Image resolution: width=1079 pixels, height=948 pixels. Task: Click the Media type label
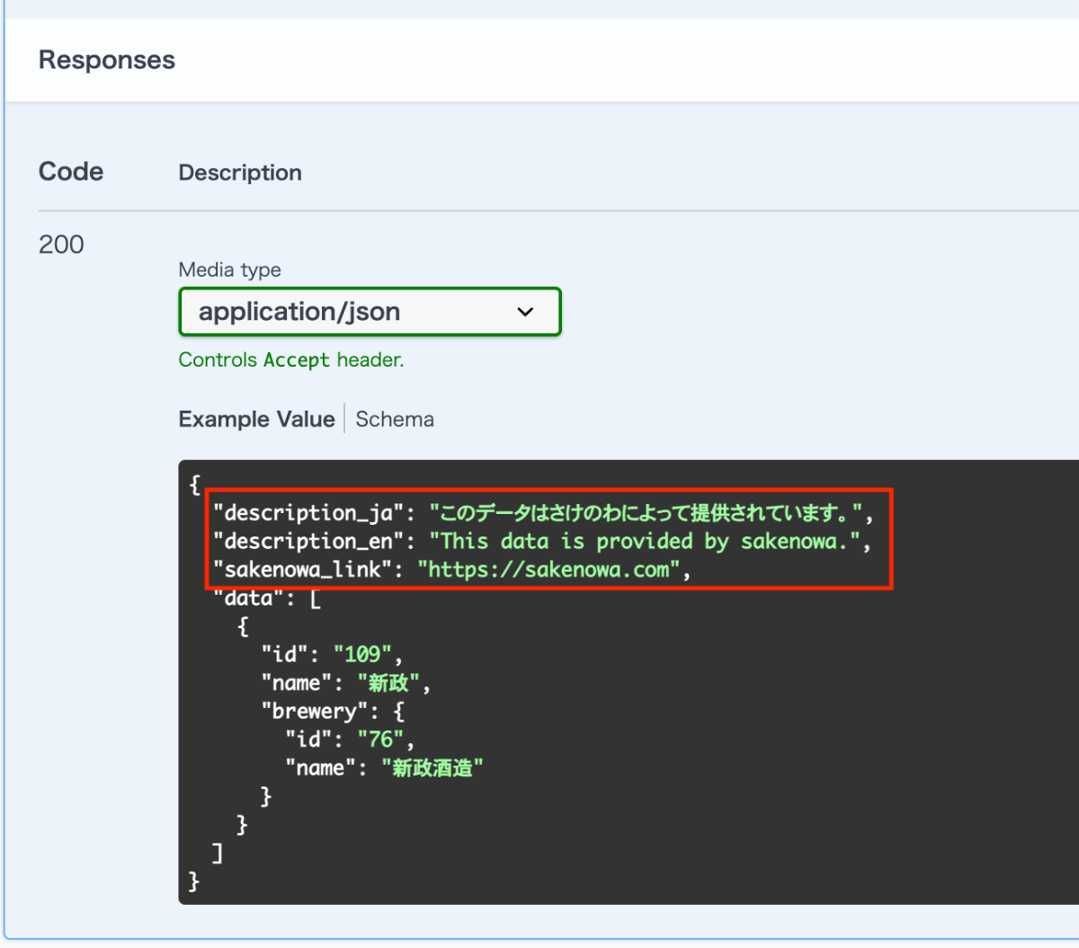tap(229, 270)
